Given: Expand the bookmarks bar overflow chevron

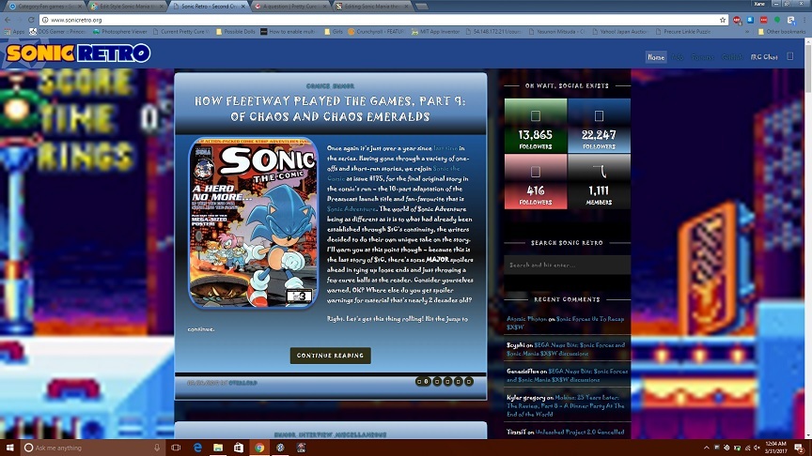Looking at the screenshot, I should tap(747, 32).
